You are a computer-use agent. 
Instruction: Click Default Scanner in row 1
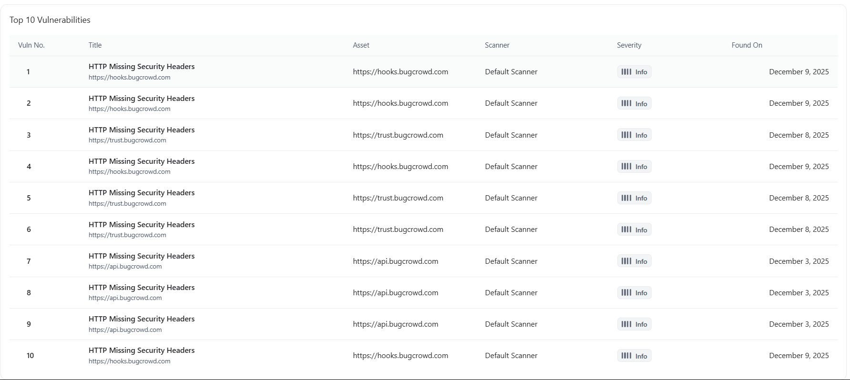(x=511, y=72)
